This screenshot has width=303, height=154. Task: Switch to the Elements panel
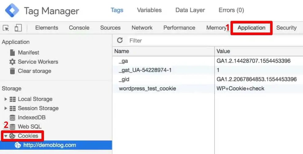coord(47,28)
